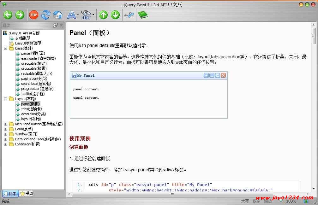The width and height of the screenshot is (318, 205).
Task: Click horizontal scrollbar left arrow
Action: (x=69, y=194)
